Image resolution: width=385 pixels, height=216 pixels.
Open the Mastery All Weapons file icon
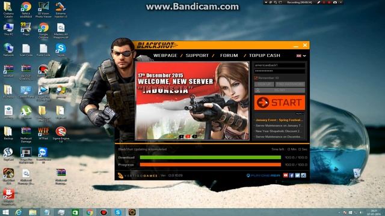point(61,31)
